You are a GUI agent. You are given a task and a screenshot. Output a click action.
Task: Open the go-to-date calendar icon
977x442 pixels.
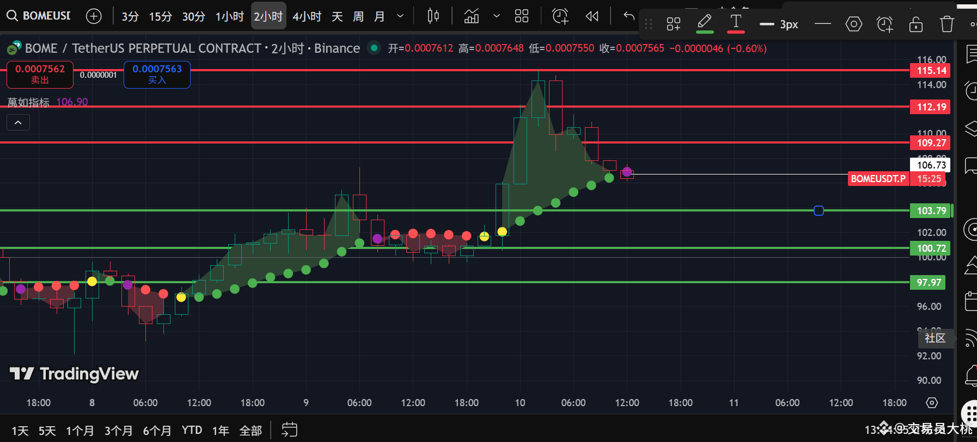[289, 430]
